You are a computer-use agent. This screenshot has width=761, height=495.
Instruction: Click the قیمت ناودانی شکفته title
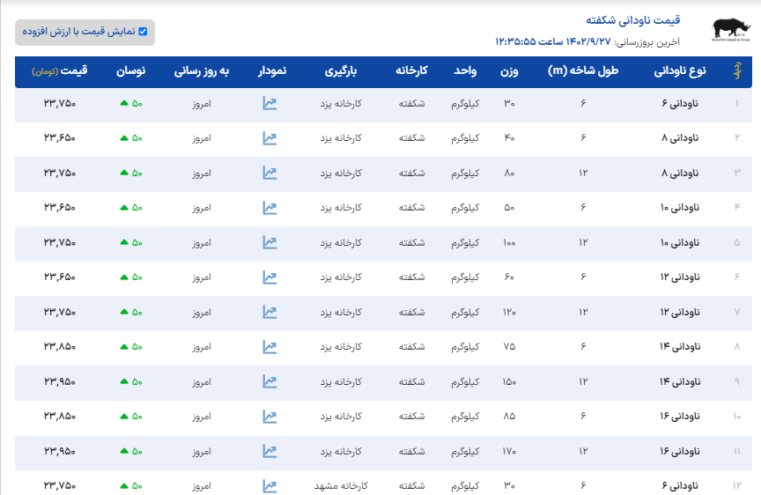click(633, 20)
